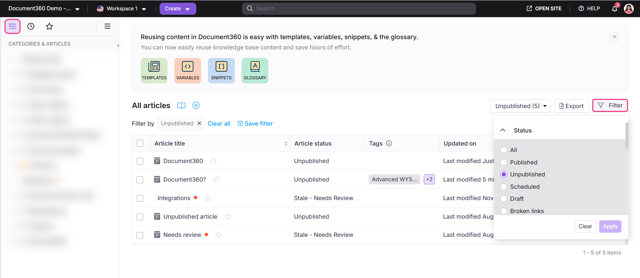Open the Variables tile
Viewport: 640px width, 278px height.
pyautogui.click(x=188, y=71)
